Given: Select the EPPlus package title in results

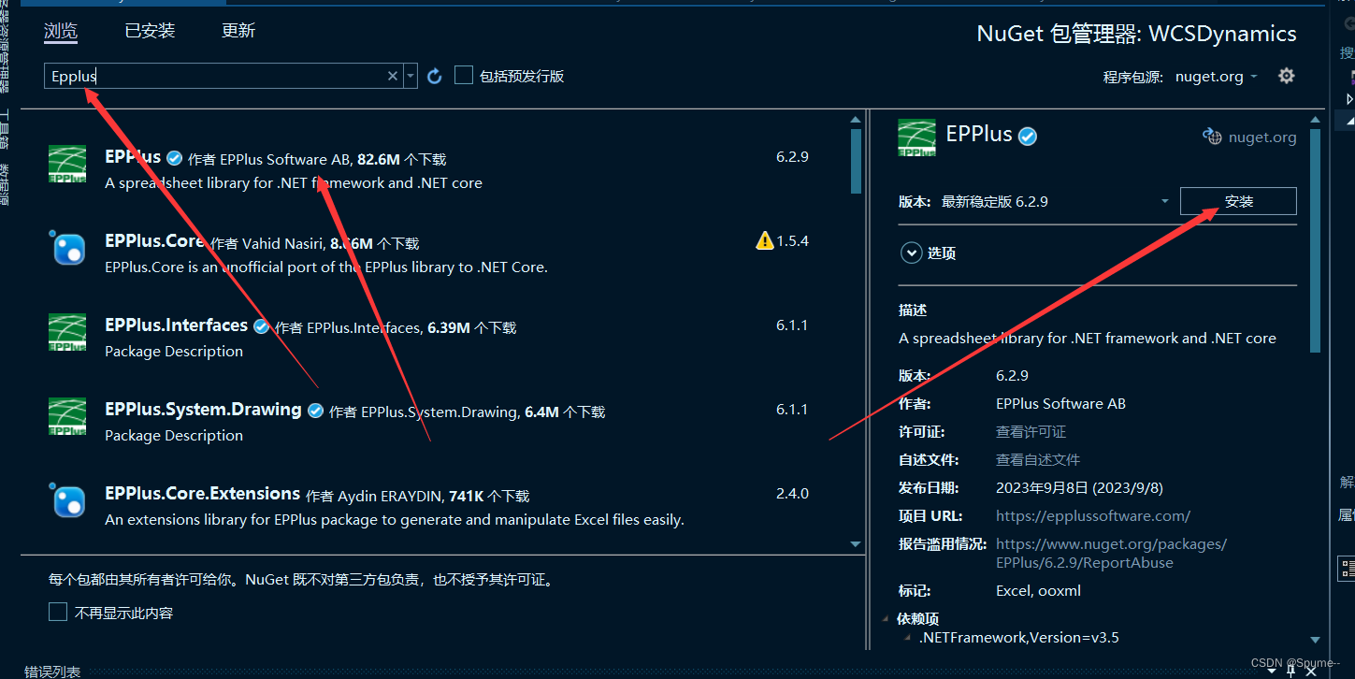Looking at the screenshot, I should 133,157.
